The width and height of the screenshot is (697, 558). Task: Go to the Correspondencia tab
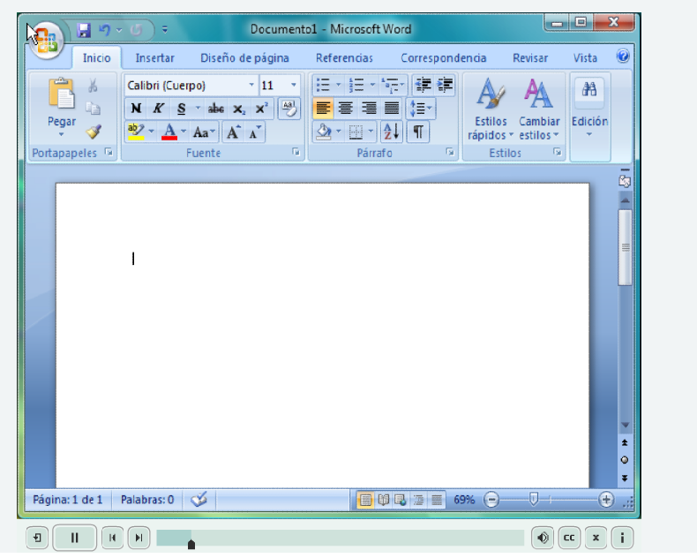(443, 58)
